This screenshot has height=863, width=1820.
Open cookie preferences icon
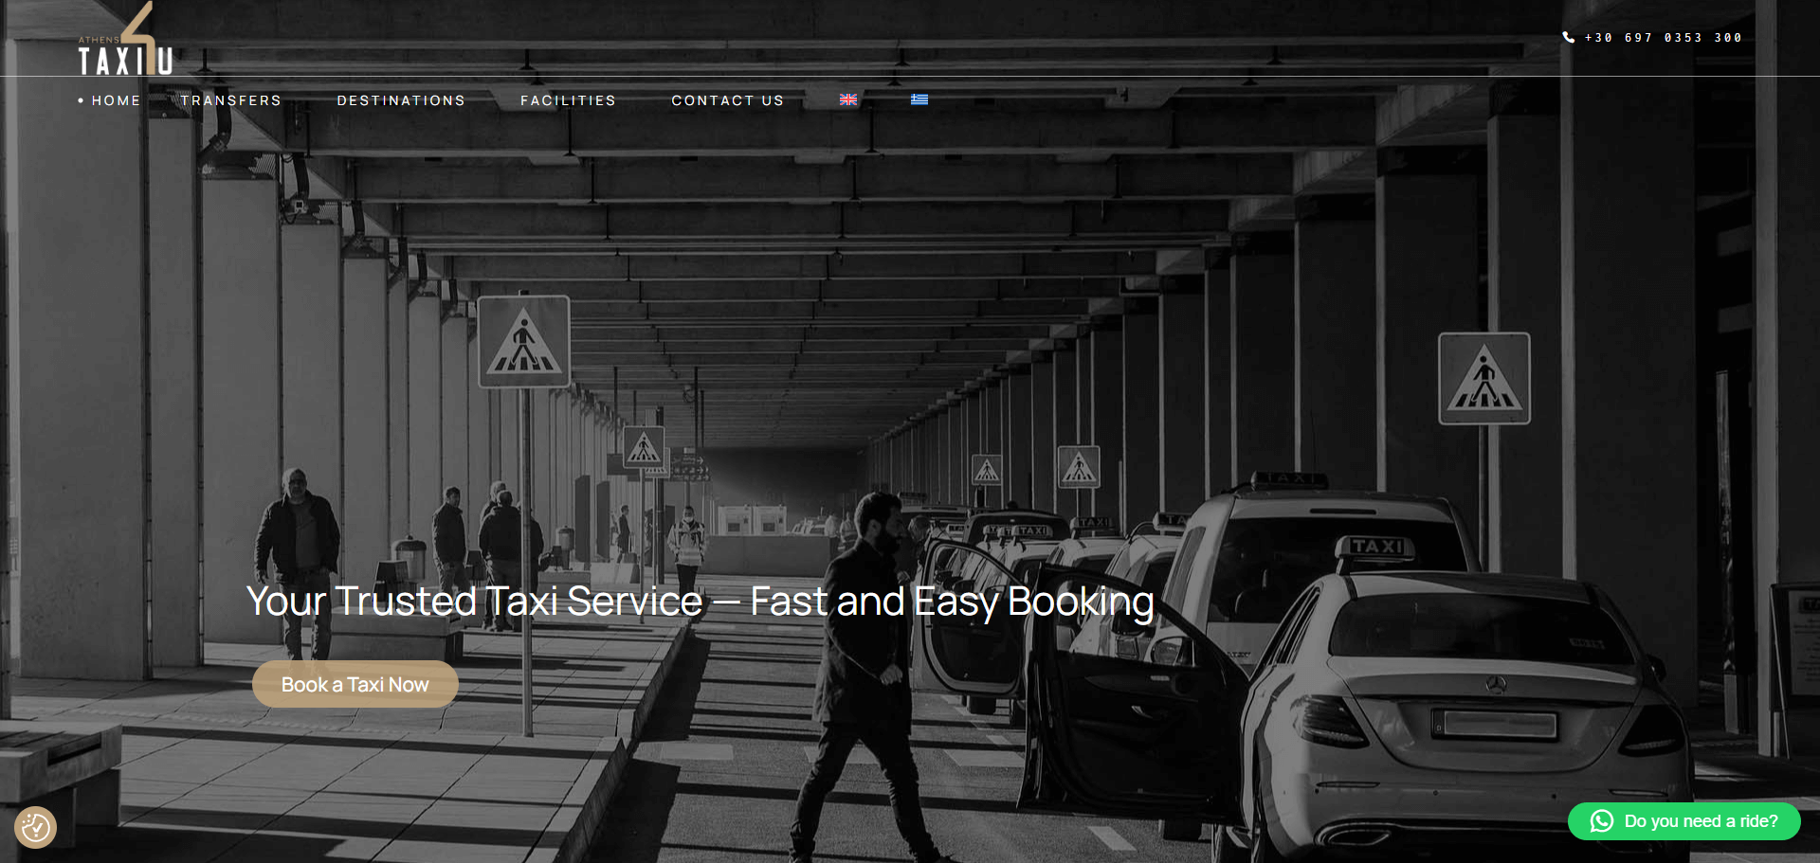point(36,827)
